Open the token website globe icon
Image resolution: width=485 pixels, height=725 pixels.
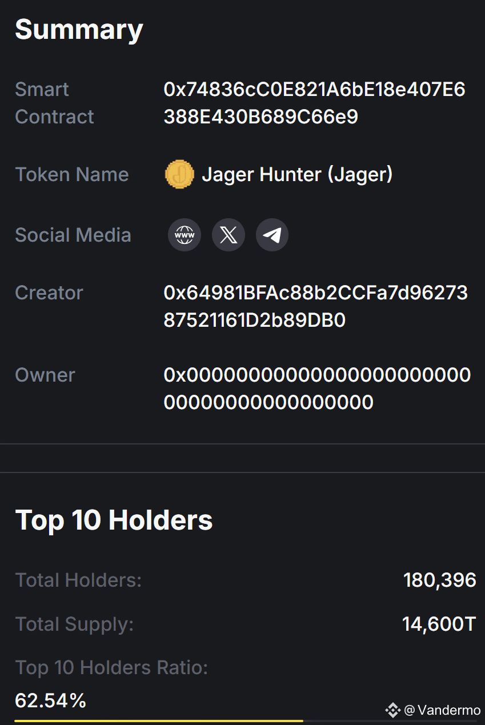click(x=185, y=235)
